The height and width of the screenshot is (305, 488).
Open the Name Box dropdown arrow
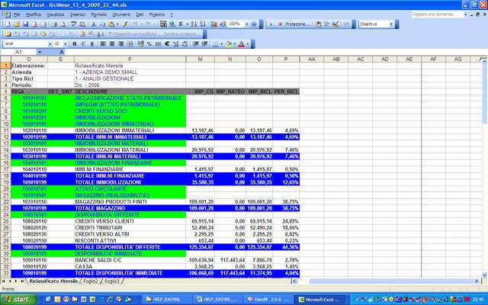(x=40, y=52)
